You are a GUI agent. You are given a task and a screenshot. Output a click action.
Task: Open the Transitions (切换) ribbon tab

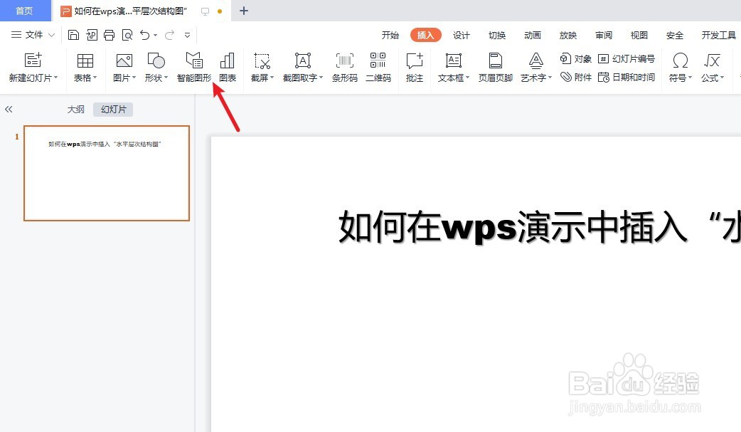pos(496,35)
